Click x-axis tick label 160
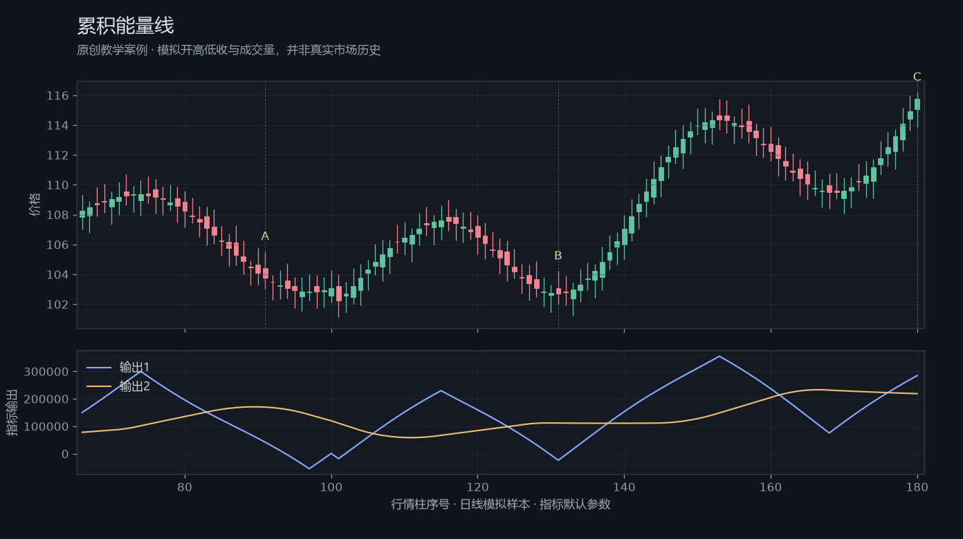This screenshot has width=963, height=539. 771,486
